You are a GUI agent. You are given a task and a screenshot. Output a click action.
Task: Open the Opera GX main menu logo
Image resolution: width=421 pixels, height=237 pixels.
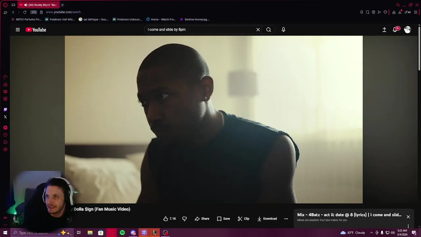point(5,5)
